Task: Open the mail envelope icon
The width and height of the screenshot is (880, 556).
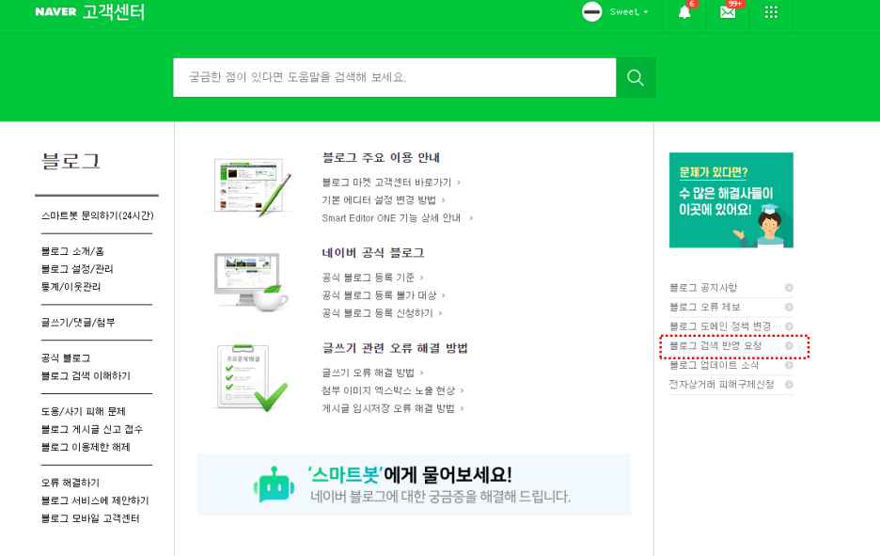Action: (728, 12)
